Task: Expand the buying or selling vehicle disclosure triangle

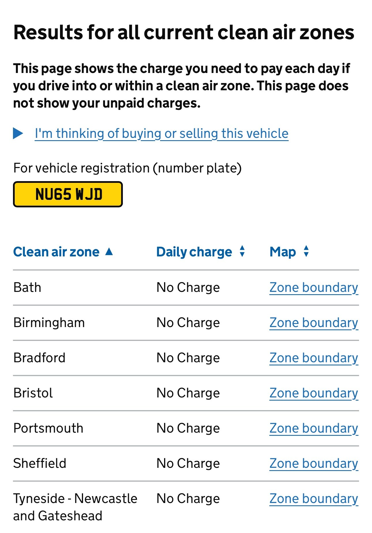Action: point(18,133)
